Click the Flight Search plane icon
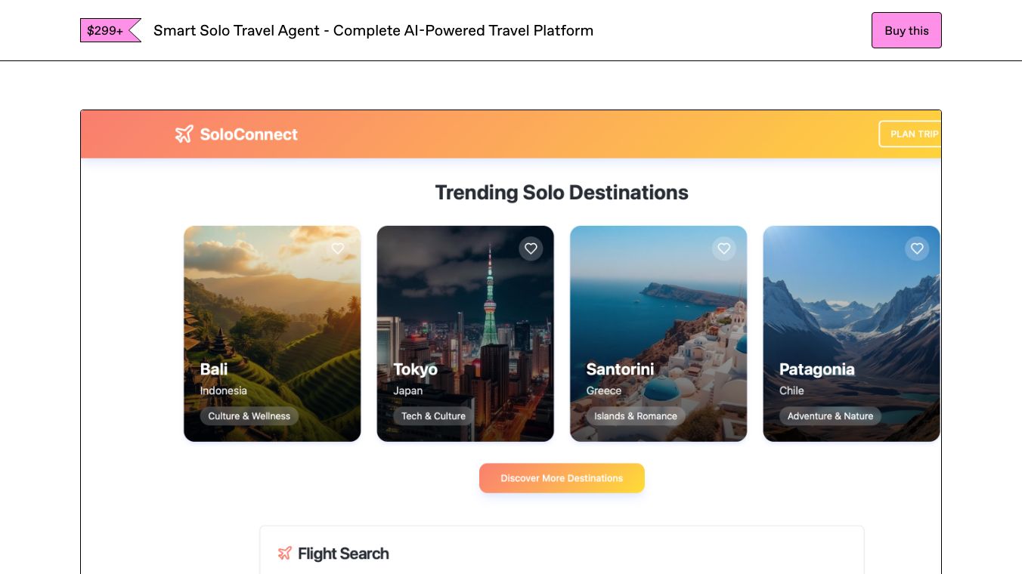This screenshot has width=1022, height=574. 284,554
